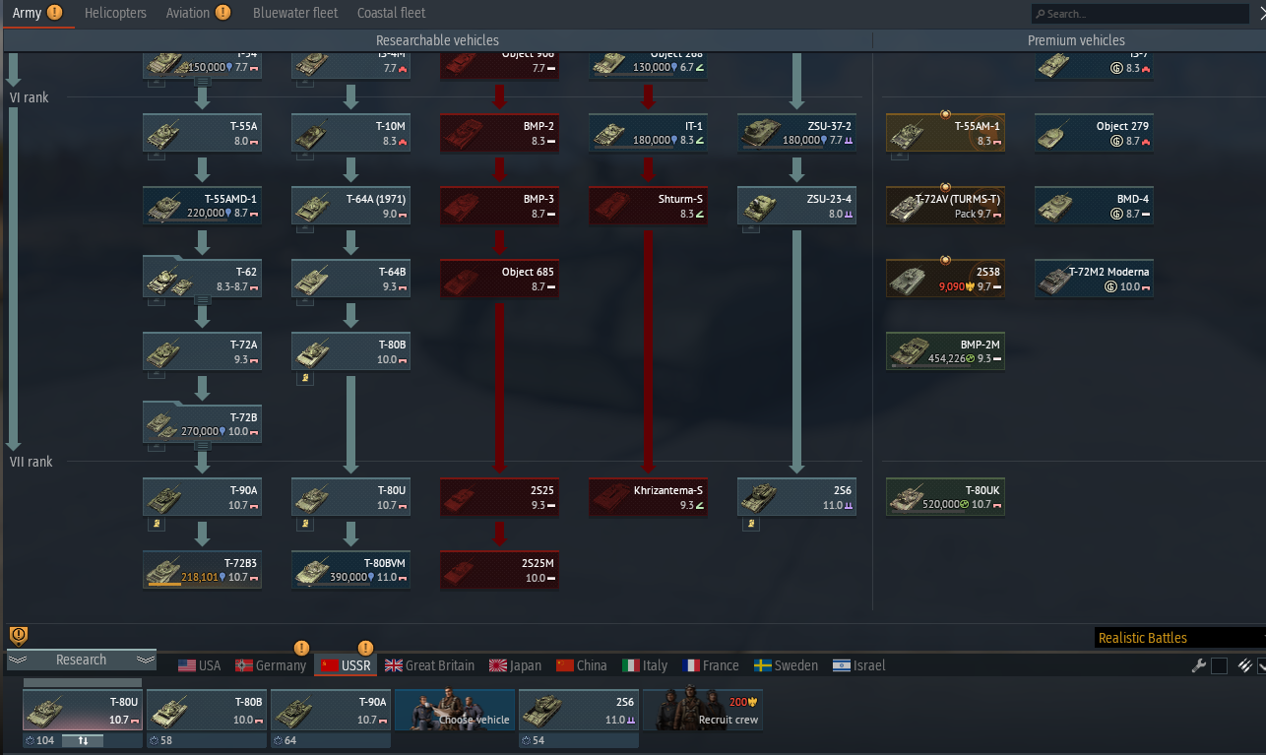Select the Sweden nation tab
The image size is (1266, 755).
tap(786, 665)
